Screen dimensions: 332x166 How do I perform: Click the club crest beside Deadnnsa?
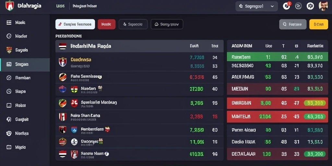click(63, 62)
